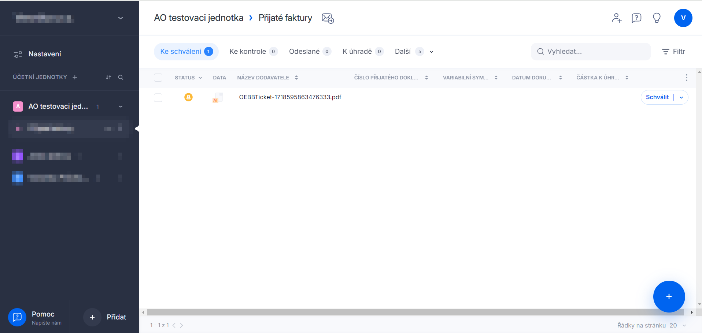Open the help chat question icon
The height and width of the screenshot is (333, 702).
[636, 18]
